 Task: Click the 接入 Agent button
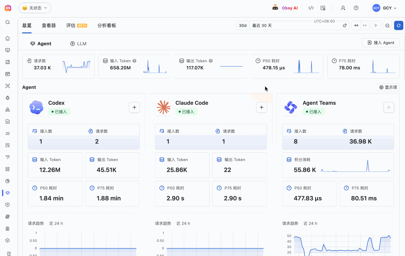point(381,43)
